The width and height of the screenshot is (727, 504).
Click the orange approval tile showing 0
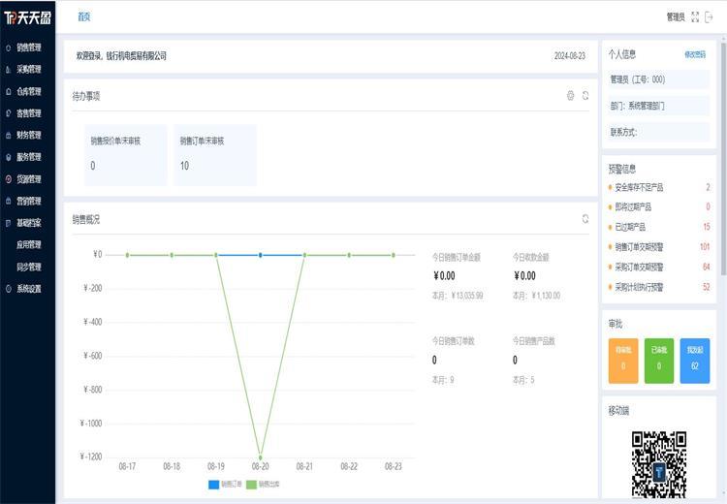click(x=623, y=361)
